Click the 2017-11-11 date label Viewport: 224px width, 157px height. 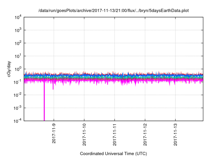114,135
